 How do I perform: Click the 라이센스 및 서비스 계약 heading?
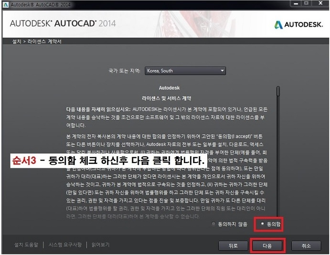[167, 98]
